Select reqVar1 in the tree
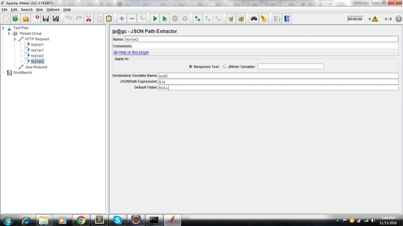The width and height of the screenshot is (403, 226). click(37, 45)
